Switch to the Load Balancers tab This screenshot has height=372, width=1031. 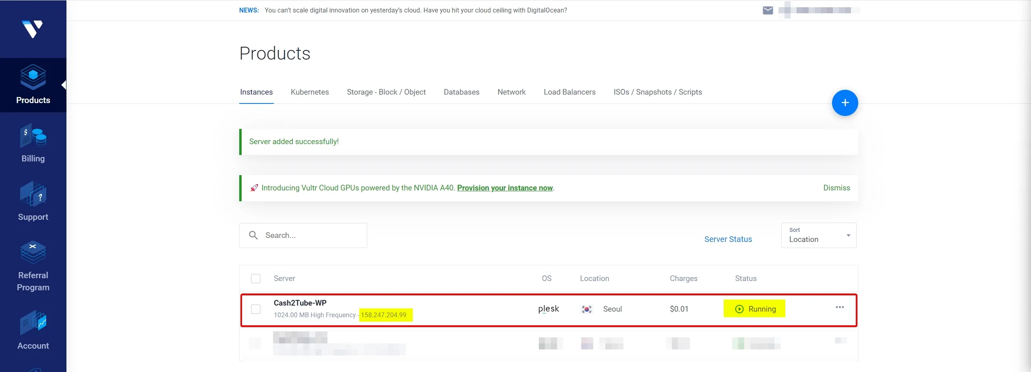(x=569, y=92)
